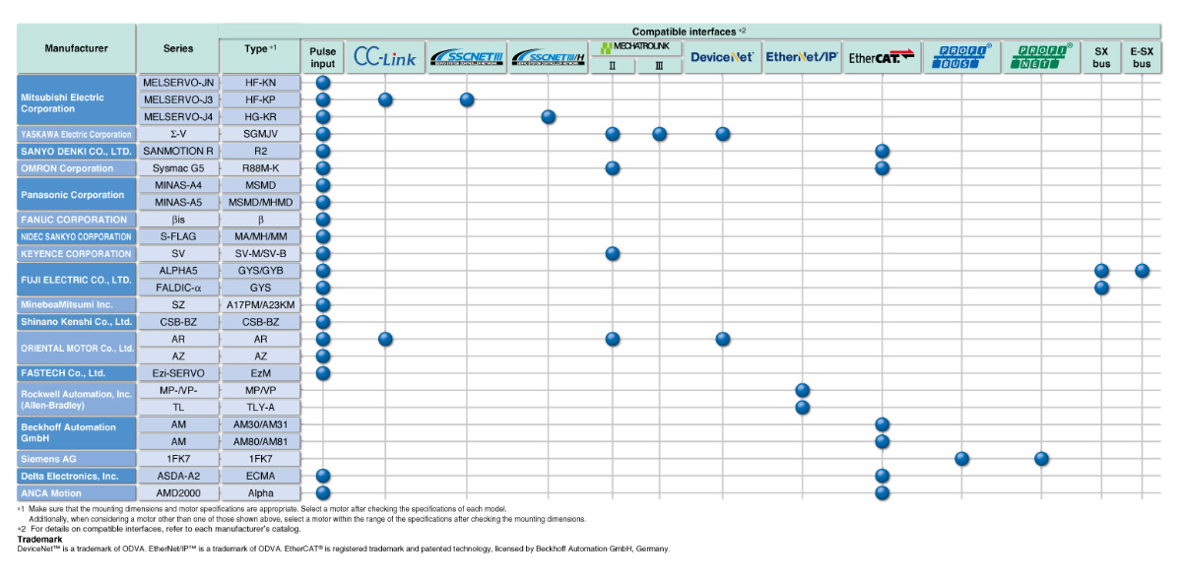Click the PROFIBUS dot in the Siemens row
The height and width of the screenshot is (581, 1182).
[962, 459]
